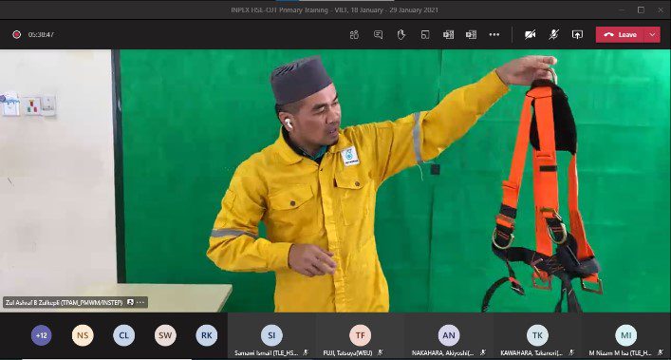Select the MI avatar of M Nizam
Screen dimensions: 671x360
pos(626,335)
